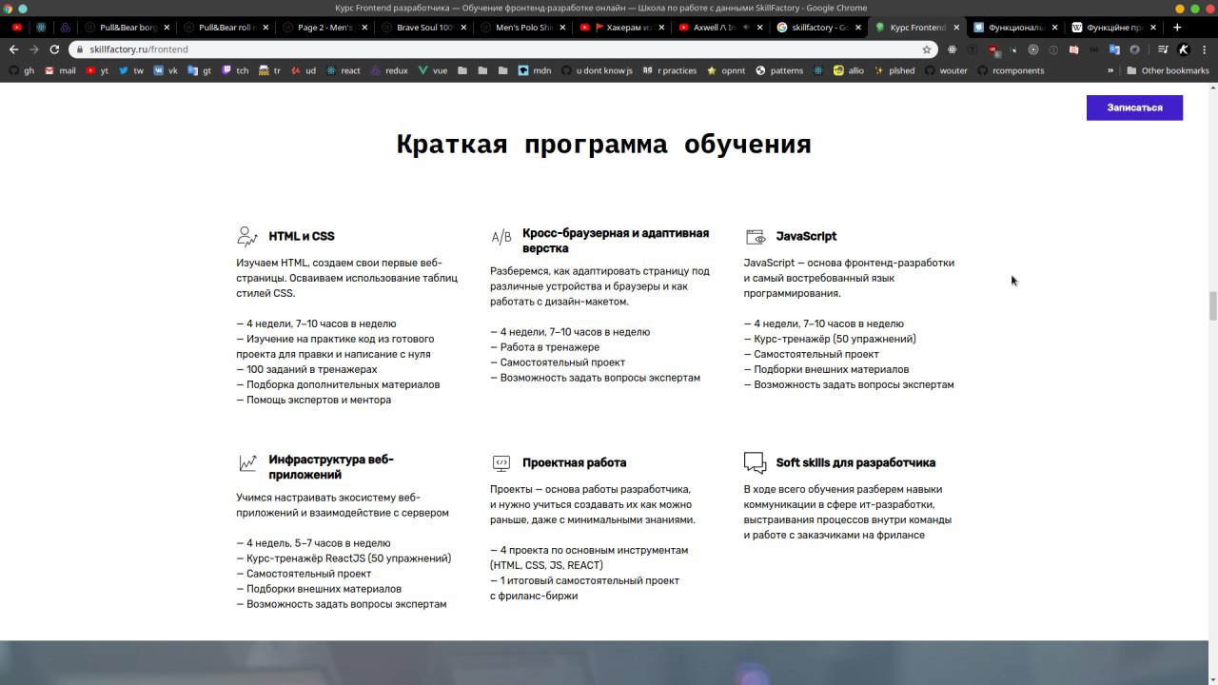The width and height of the screenshot is (1218, 685).
Task: Open the media control playlist icon
Action: pyautogui.click(x=1163, y=49)
